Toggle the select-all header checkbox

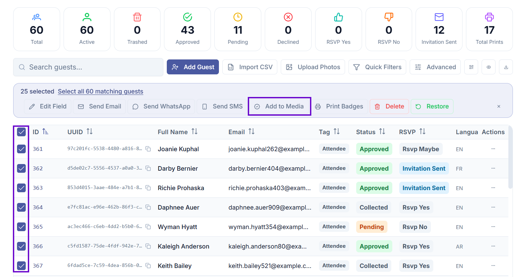[21, 132]
